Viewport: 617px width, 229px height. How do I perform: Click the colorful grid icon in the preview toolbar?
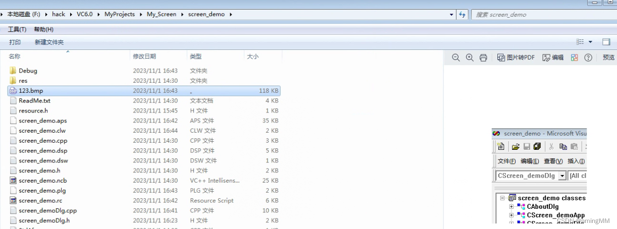575,58
